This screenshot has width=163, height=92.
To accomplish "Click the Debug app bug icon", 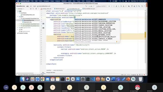I will tap(116, 6).
